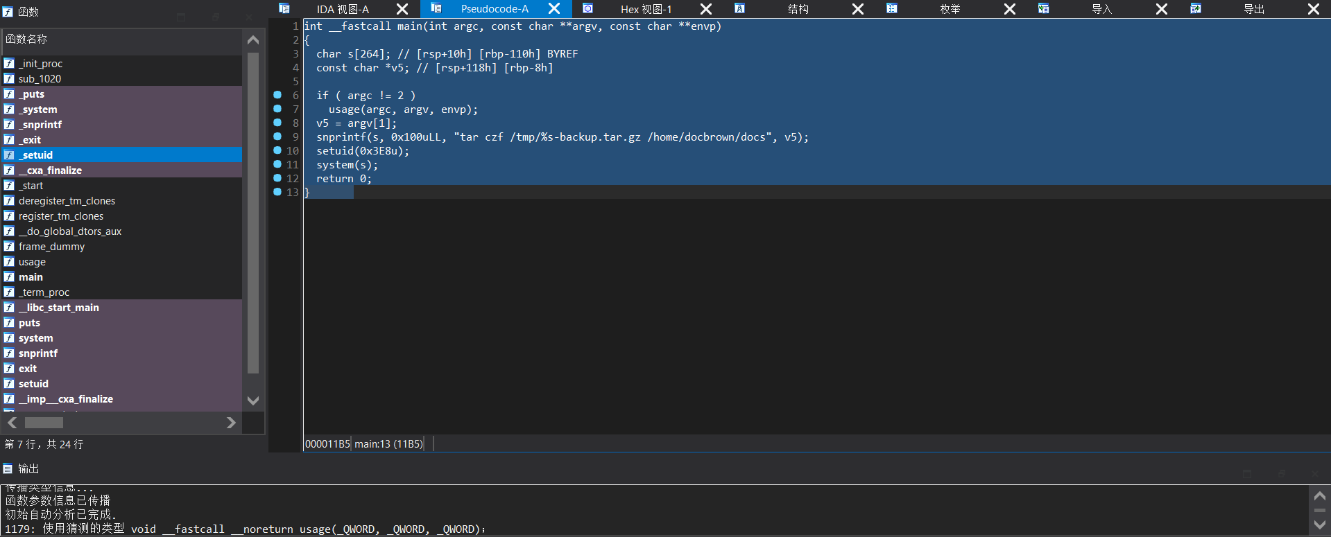1331x537 pixels.
Task: Click output panel scroll down arrow
Action: click(1319, 525)
